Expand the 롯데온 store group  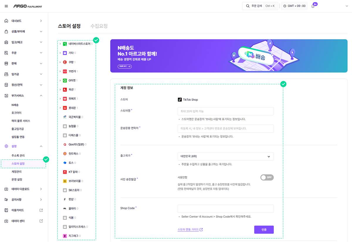click(60, 108)
